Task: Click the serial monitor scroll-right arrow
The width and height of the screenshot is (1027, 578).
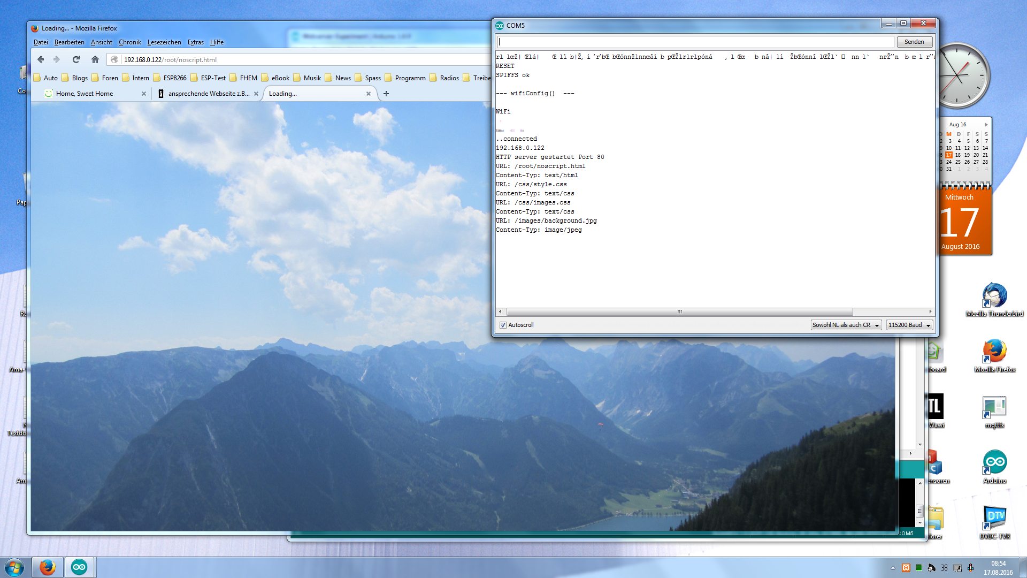Action: (x=930, y=312)
